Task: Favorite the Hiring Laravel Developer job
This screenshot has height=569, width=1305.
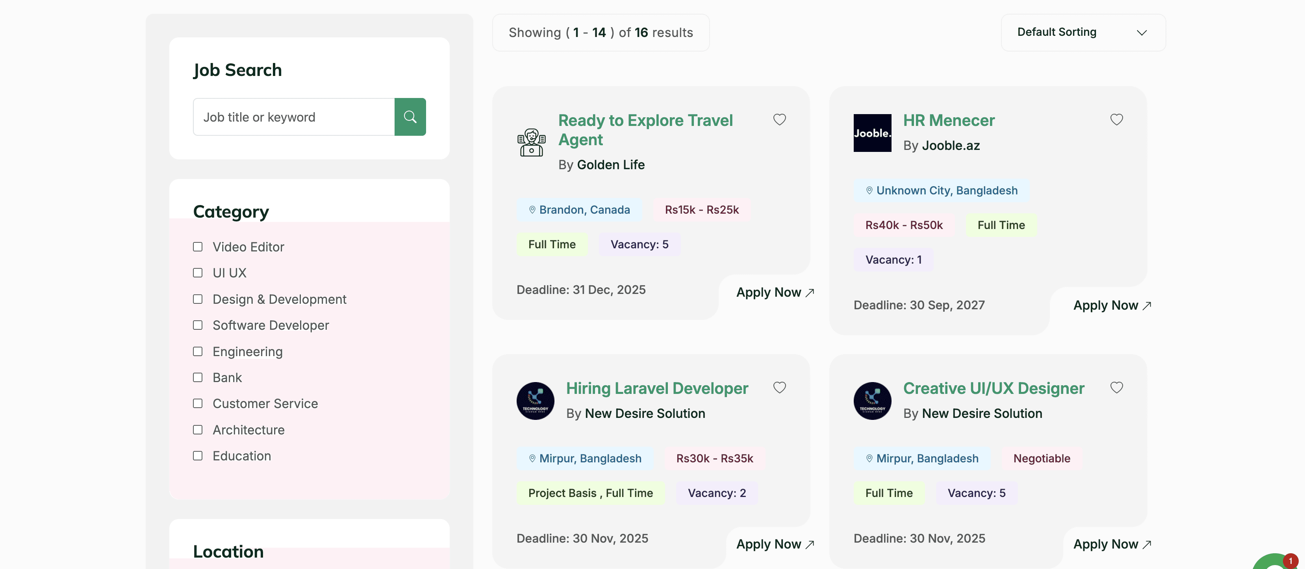Action: (x=779, y=388)
